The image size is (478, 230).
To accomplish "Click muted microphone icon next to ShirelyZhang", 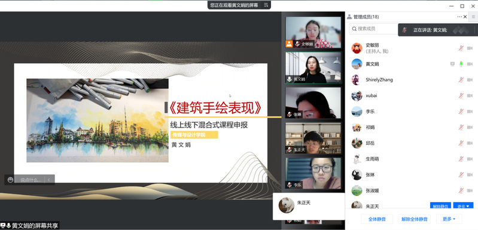I will [x=461, y=80].
